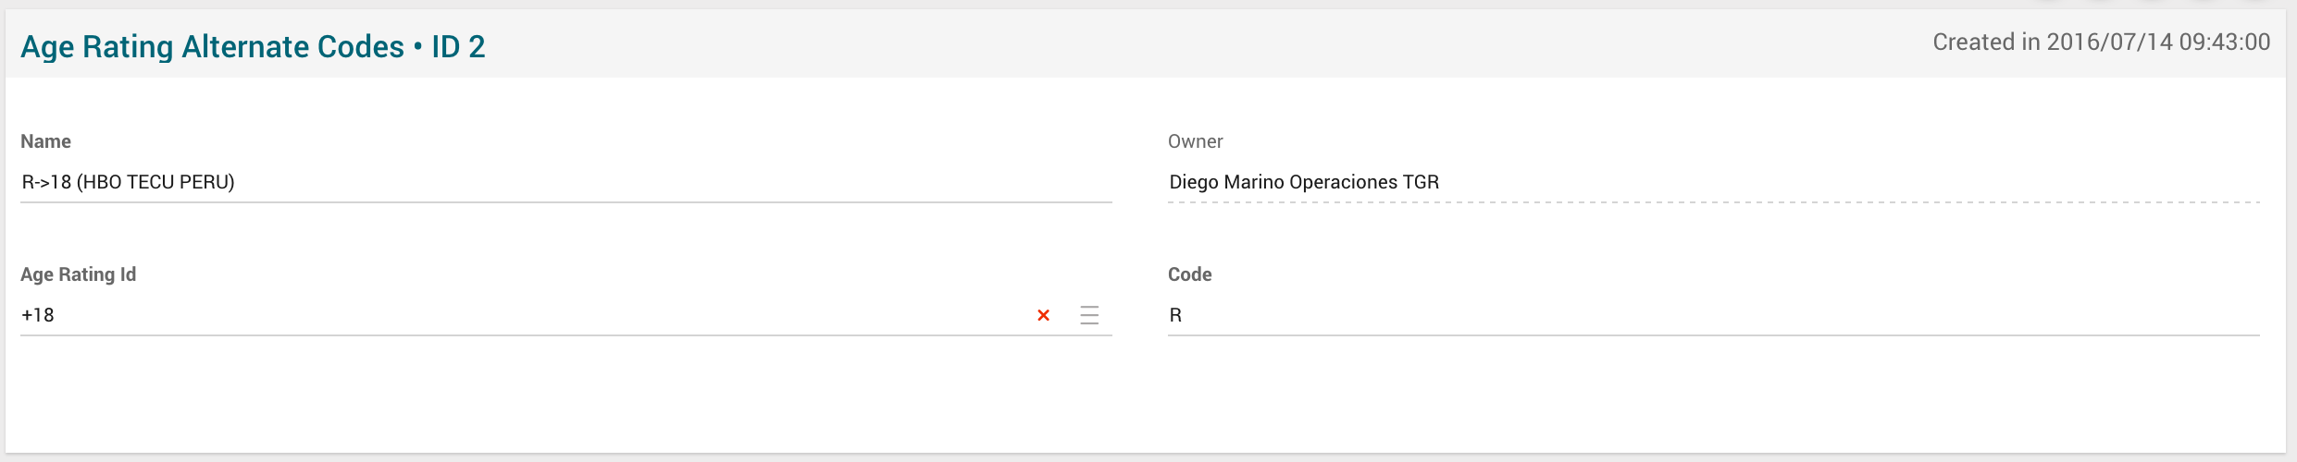Screen dimensions: 2297x462
Task: Focus the Code input field
Action: pos(1712,315)
